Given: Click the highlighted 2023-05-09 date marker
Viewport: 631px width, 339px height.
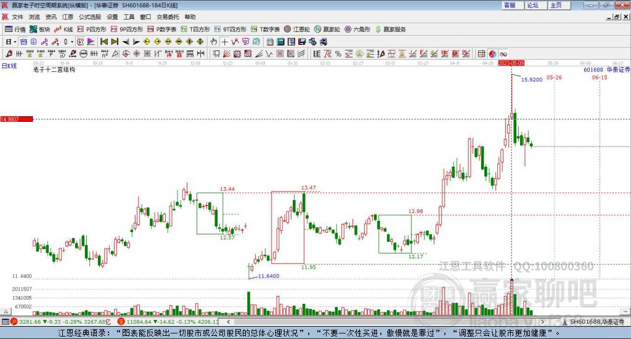Looking at the screenshot, I should [511, 63].
